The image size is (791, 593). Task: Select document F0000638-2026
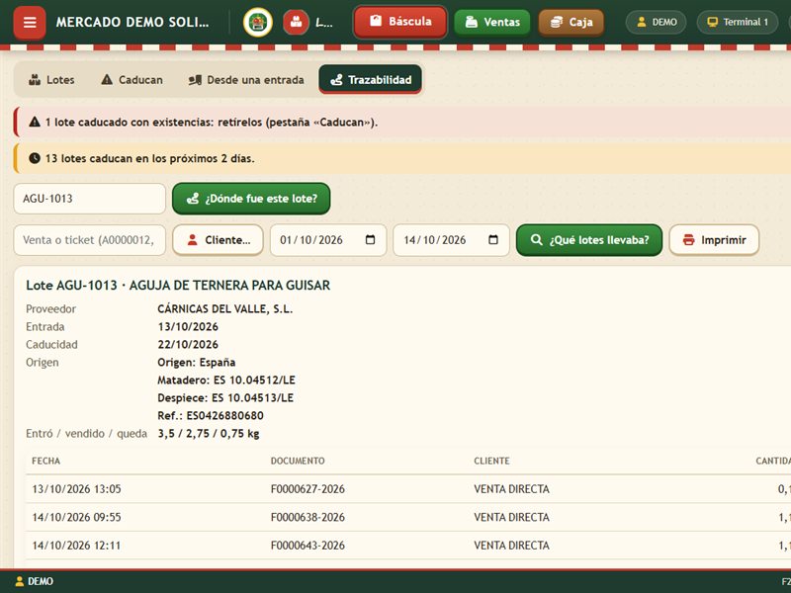(x=308, y=517)
